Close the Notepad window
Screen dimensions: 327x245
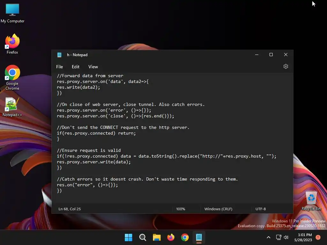pyautogui.click(x=286, y=55)
